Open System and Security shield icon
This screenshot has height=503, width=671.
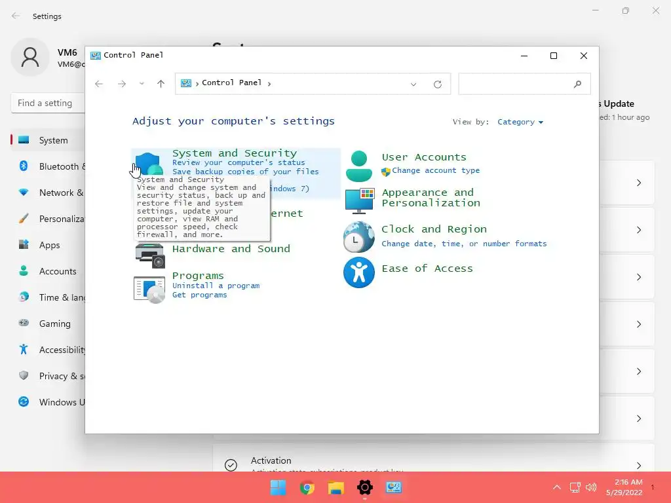[149, 164]
